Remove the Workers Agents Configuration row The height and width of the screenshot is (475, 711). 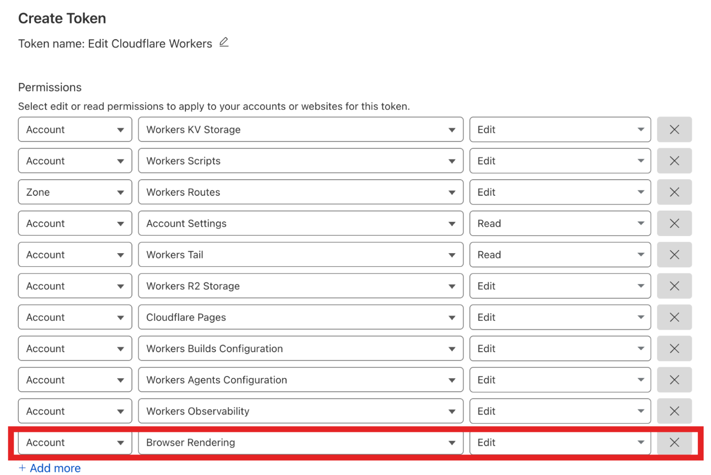coord(674,380)
